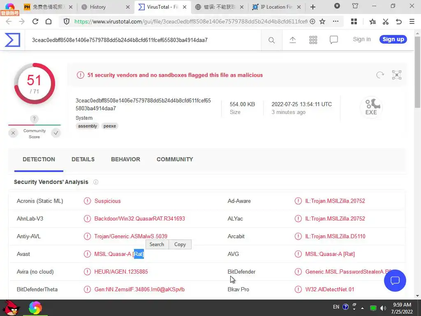Click the search magnifier icon
The image size is (421, 316).
271,40
